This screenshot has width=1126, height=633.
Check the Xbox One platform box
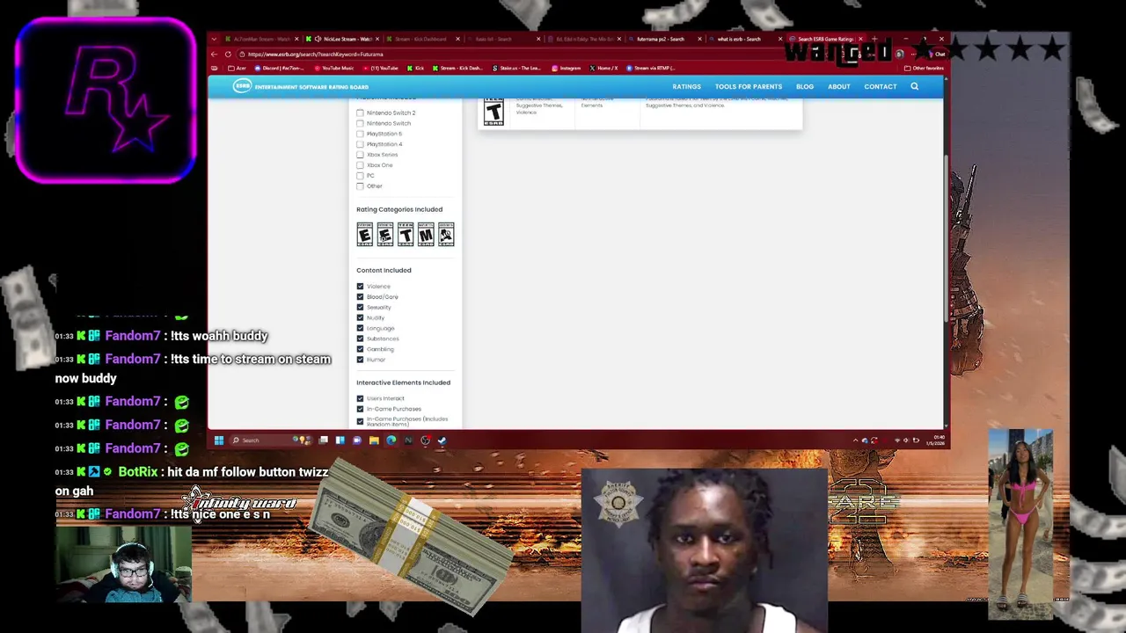(360, 165)
